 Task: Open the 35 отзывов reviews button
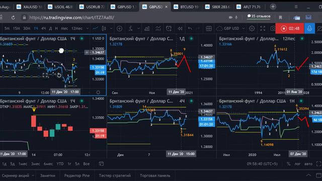click(x=259, y=16)
